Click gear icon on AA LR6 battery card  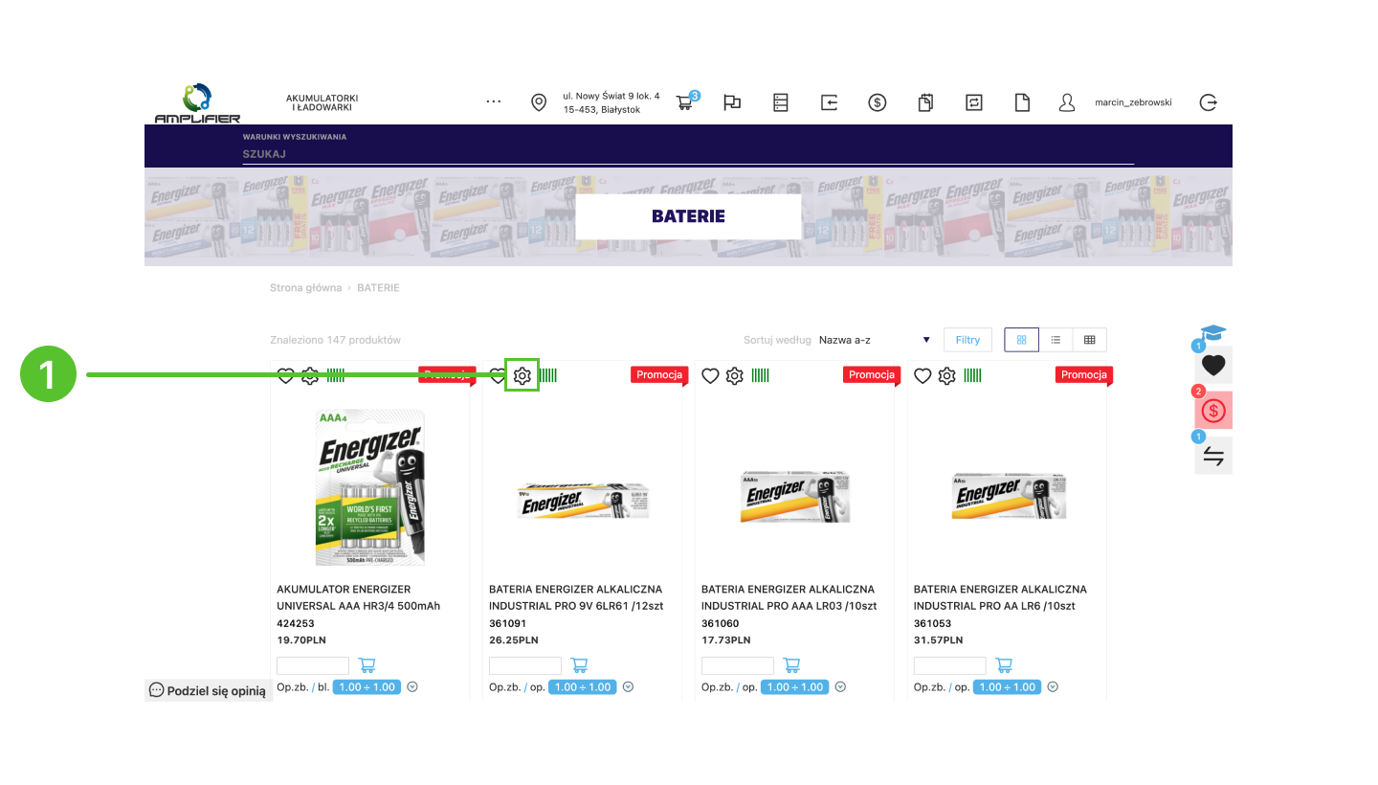946,375
